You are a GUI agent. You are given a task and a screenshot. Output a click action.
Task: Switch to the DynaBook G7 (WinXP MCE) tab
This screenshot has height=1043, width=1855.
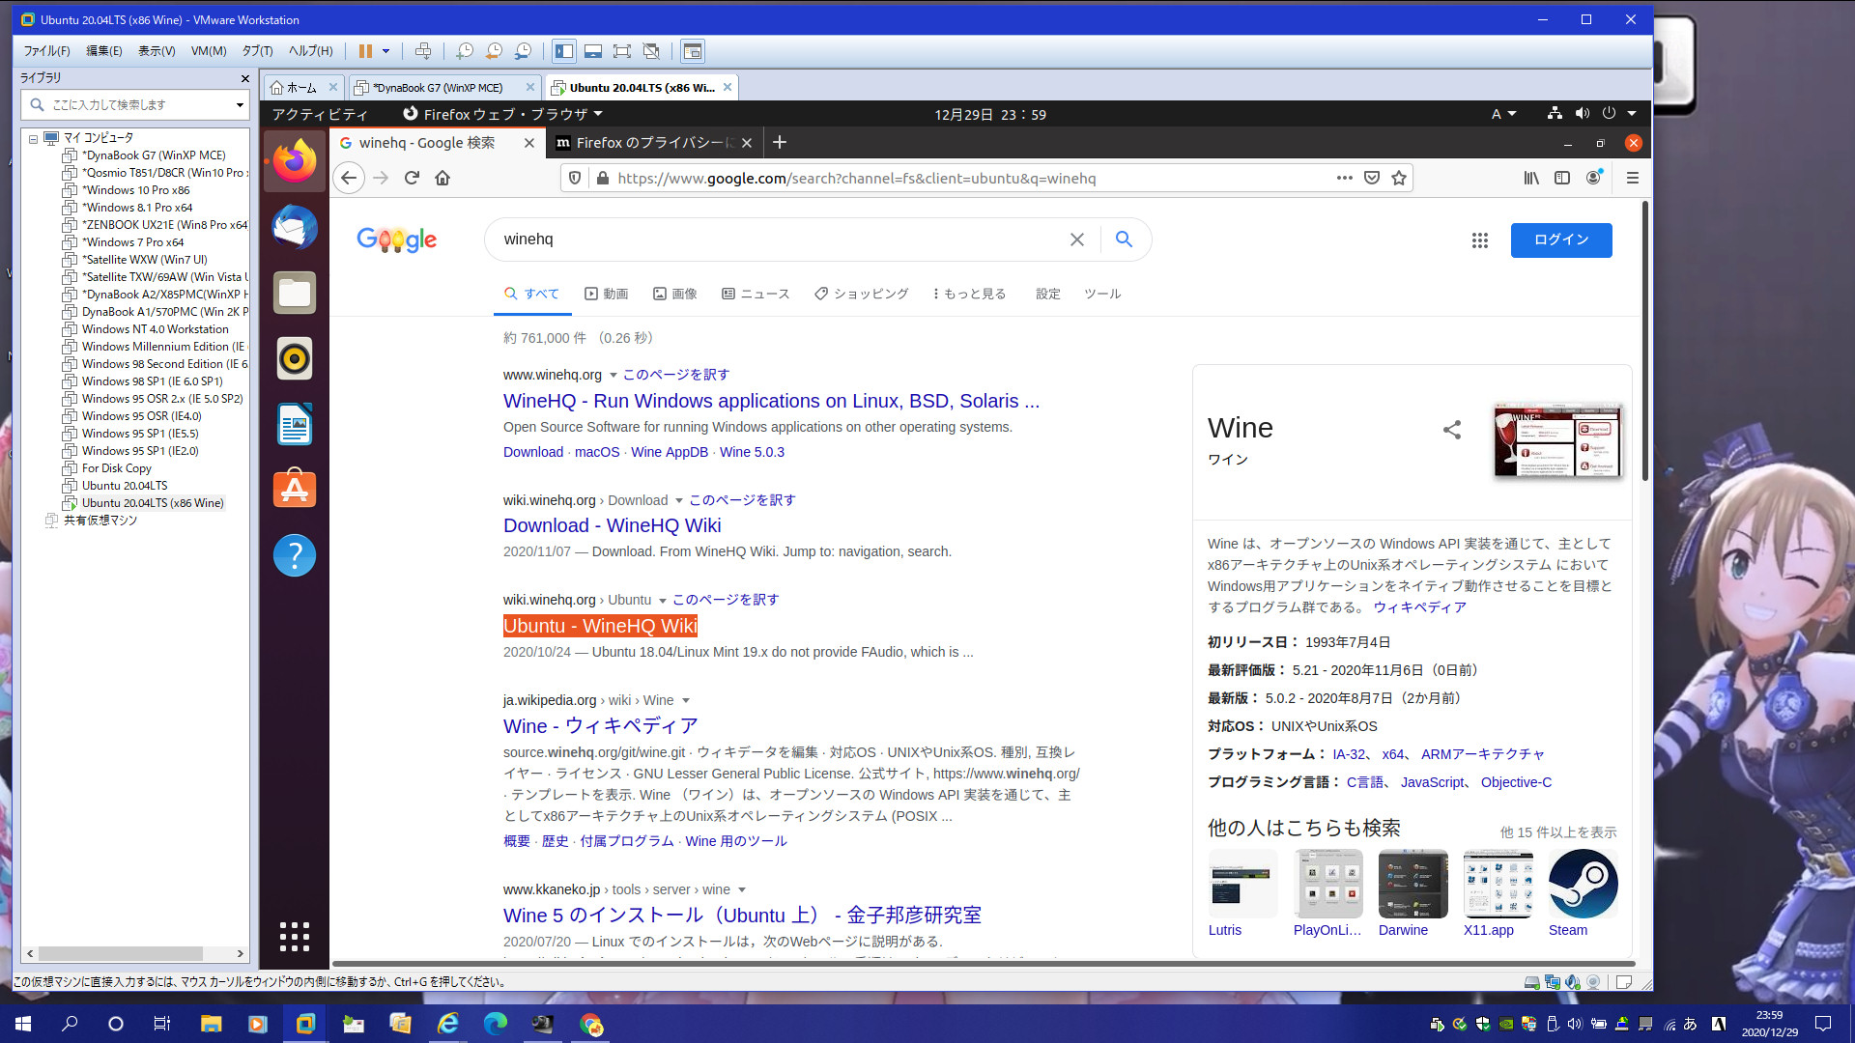(x=437, y=88)
